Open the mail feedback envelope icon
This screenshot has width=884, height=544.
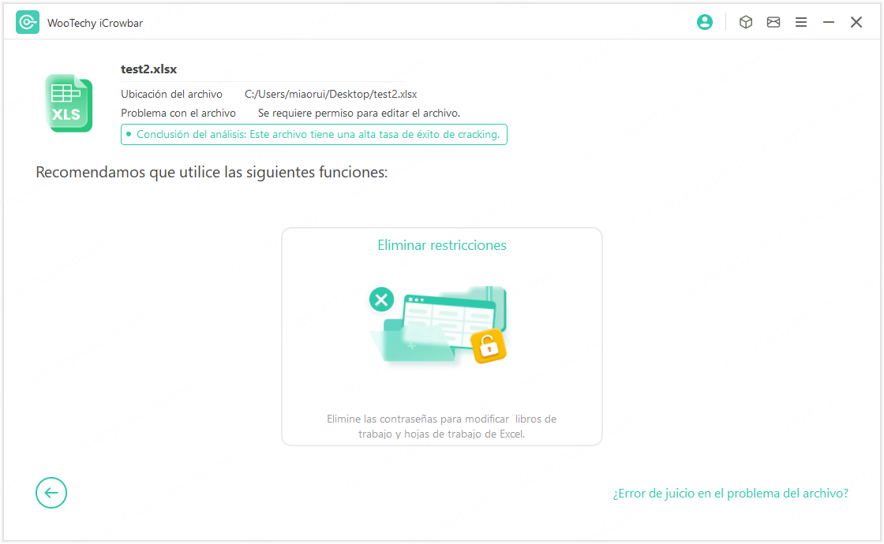point(773,23)
